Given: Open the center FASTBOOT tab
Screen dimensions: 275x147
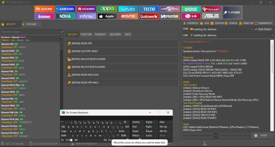Looking at the screenshot, I should [x=100, y=34].
